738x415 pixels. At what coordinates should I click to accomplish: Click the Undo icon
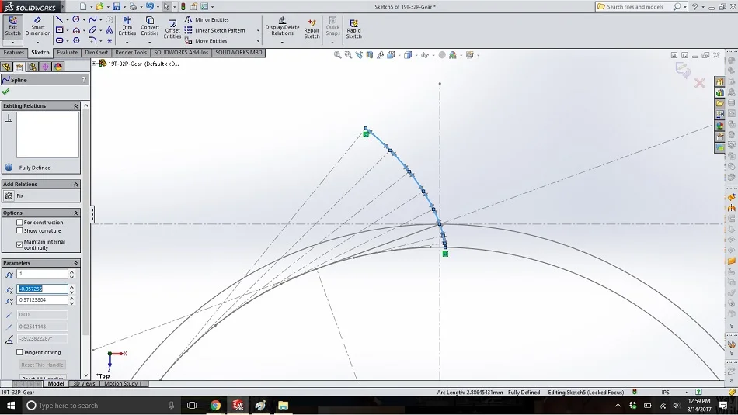(x=150, y=6)
